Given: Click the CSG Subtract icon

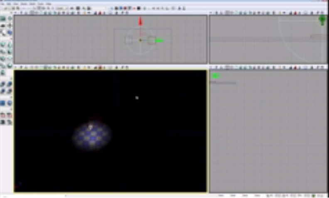Looking at the screenshot, I should click(x=10, y=84).
